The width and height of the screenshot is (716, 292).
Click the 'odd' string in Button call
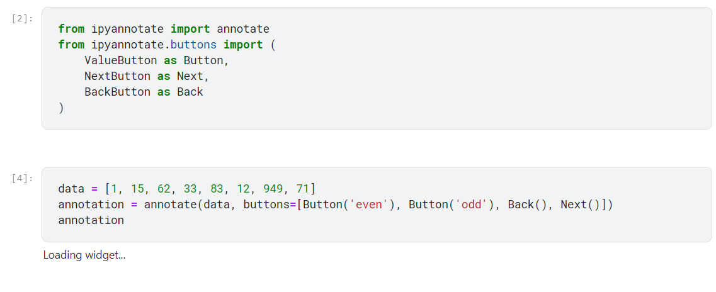pyautogui.click(x=472, y=205)
